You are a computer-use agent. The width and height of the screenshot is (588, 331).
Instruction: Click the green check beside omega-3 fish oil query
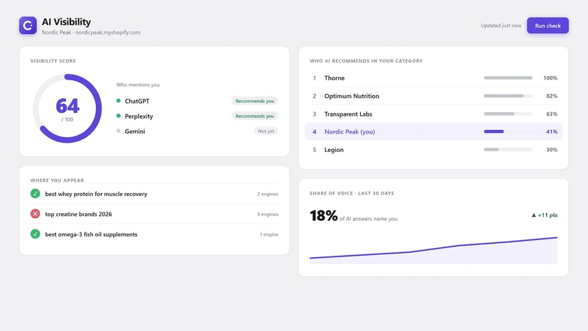(36, 234)
